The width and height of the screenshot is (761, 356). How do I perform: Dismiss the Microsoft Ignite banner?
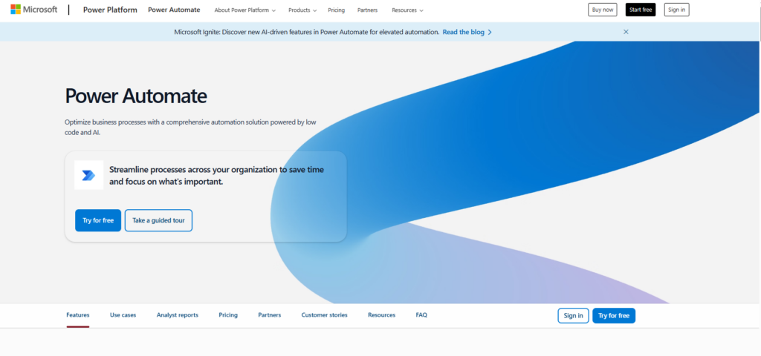click(x=626, y=32)
